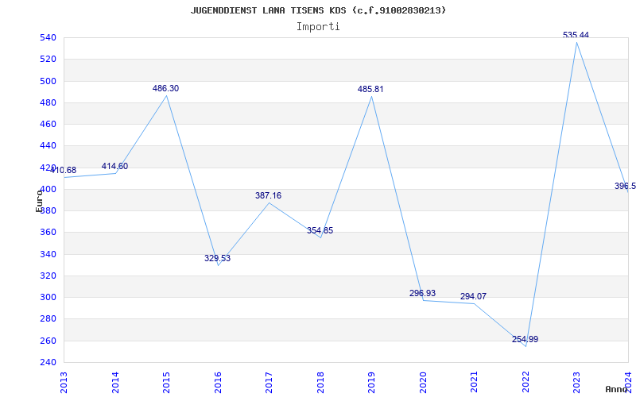This screenshot has height=397, width=636.
Task: Click the 329.53 data label for 2016
Action: [217, 258]
